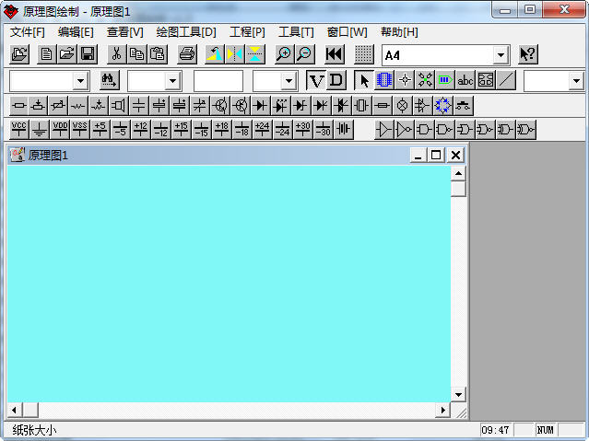Place a diode symbol

261,106
